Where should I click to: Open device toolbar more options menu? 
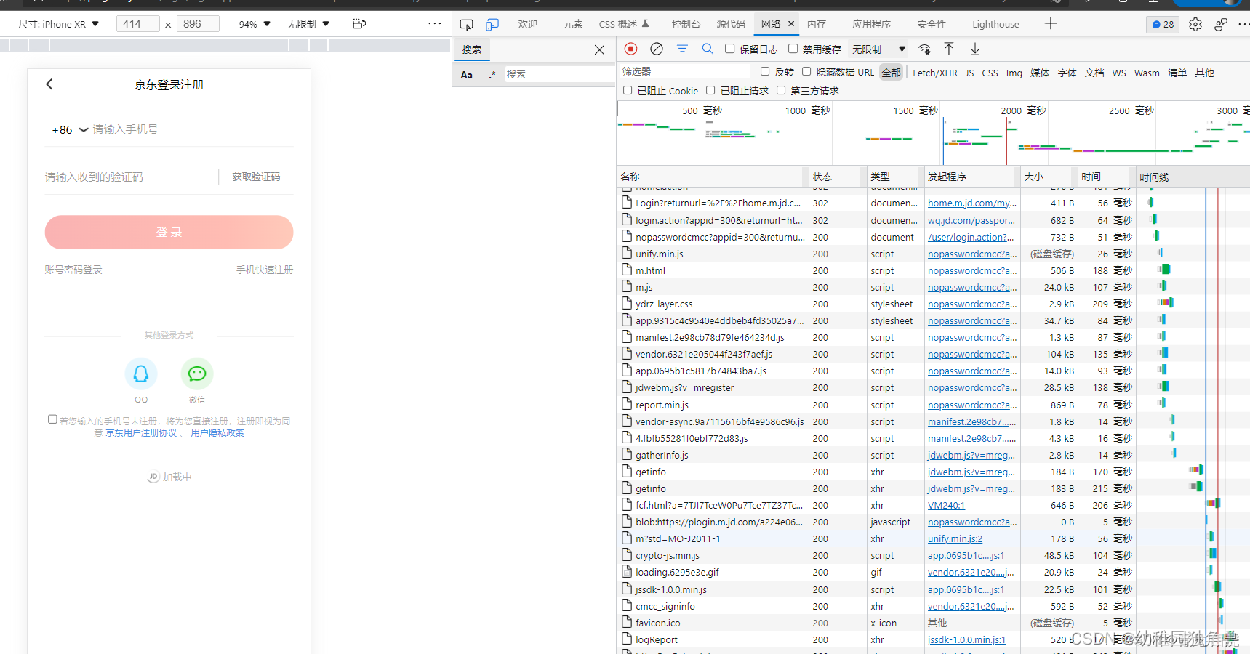435,23
